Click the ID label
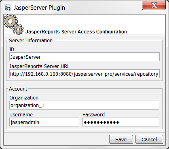Viewport: 169px width, 149px height. click(x=12, y=50)
